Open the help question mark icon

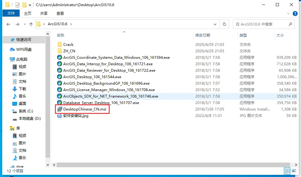(295, 14)
